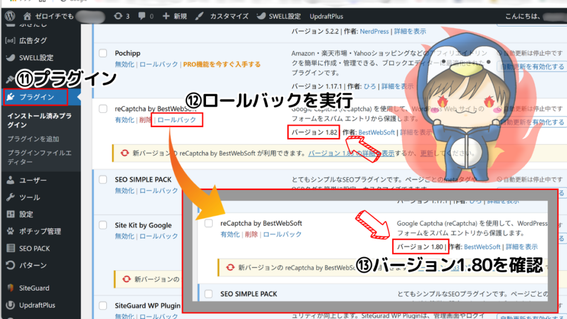Screen dimensions: 567x319
Task: Click ロールバック under SiteGuard WP Plugin
Action: click(x=159, y=316)
